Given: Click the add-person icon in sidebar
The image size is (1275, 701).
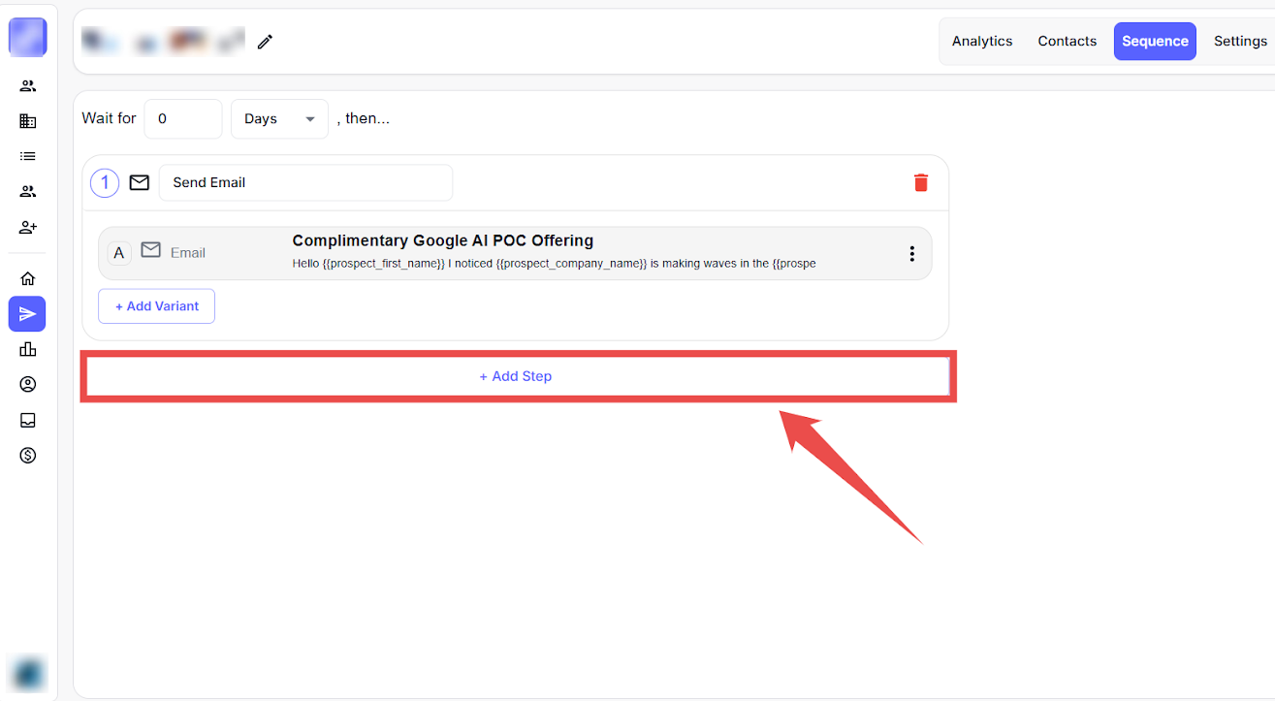Looking at the screenshot, I should (x=28, y=227).
